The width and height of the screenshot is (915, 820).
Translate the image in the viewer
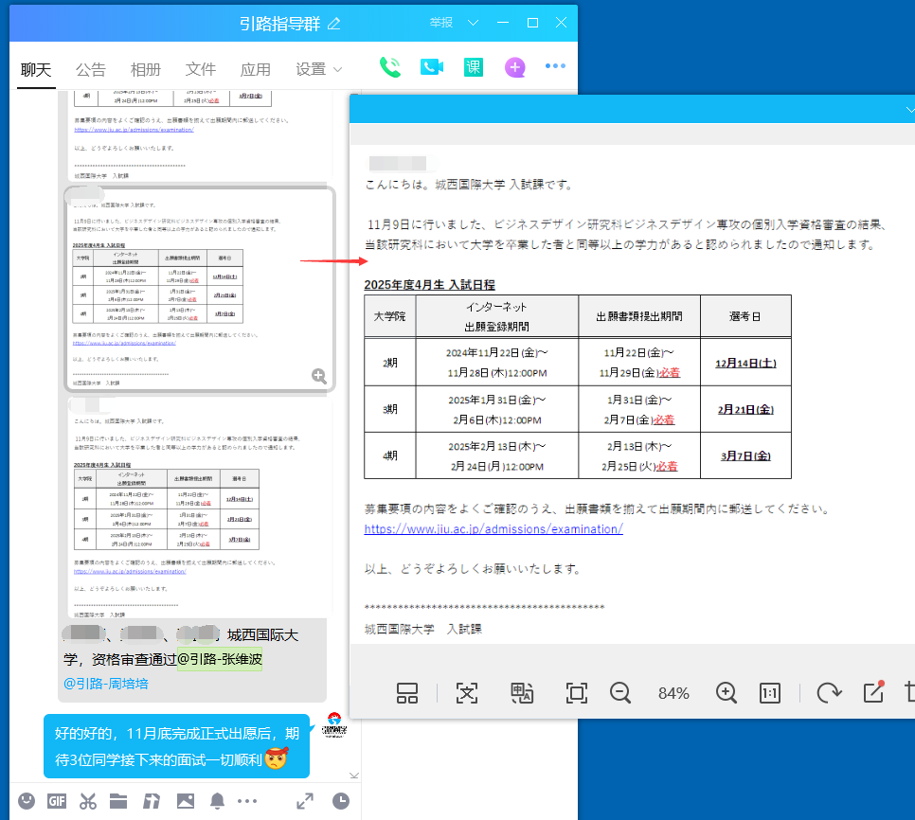pos(522,693)
